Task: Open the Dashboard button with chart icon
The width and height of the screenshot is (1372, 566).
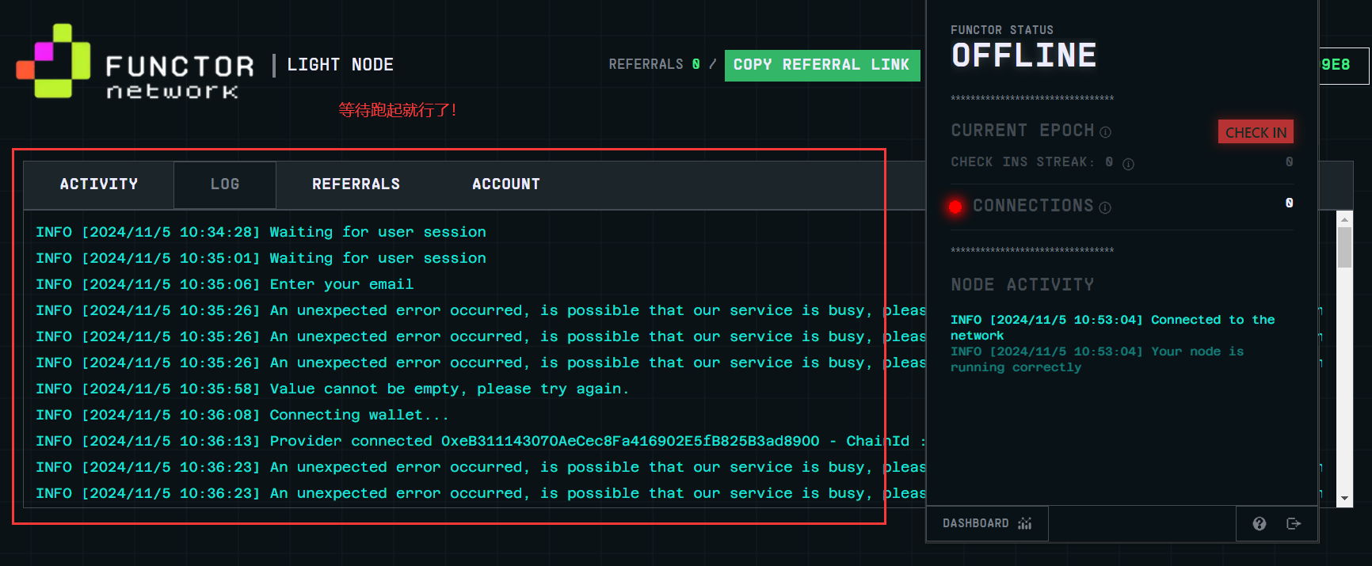Action: click(x=987, y=523)
